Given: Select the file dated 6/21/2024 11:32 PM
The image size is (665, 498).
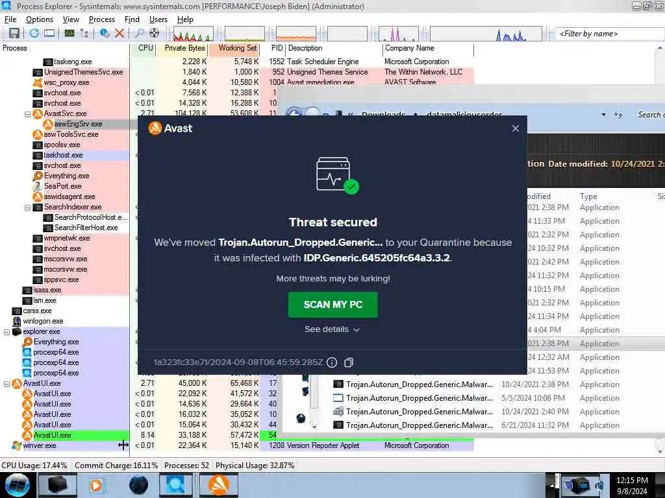Looking at the screenshot, I should (x=476, y=425).
